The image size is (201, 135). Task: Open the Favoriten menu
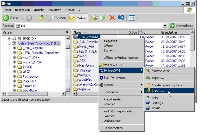pos(55,10)
